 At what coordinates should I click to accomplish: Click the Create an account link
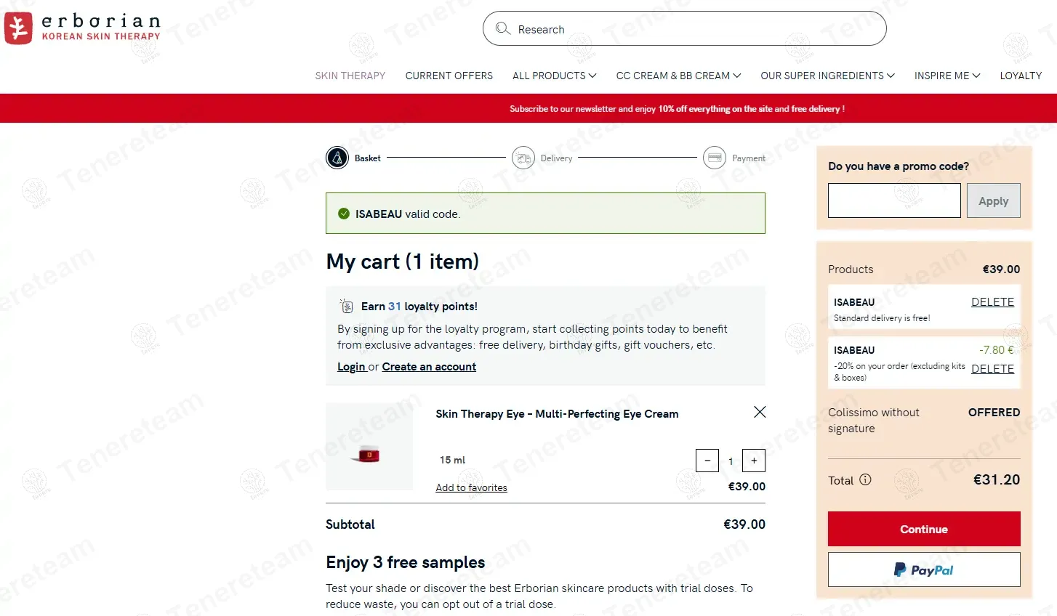(429, 367)
